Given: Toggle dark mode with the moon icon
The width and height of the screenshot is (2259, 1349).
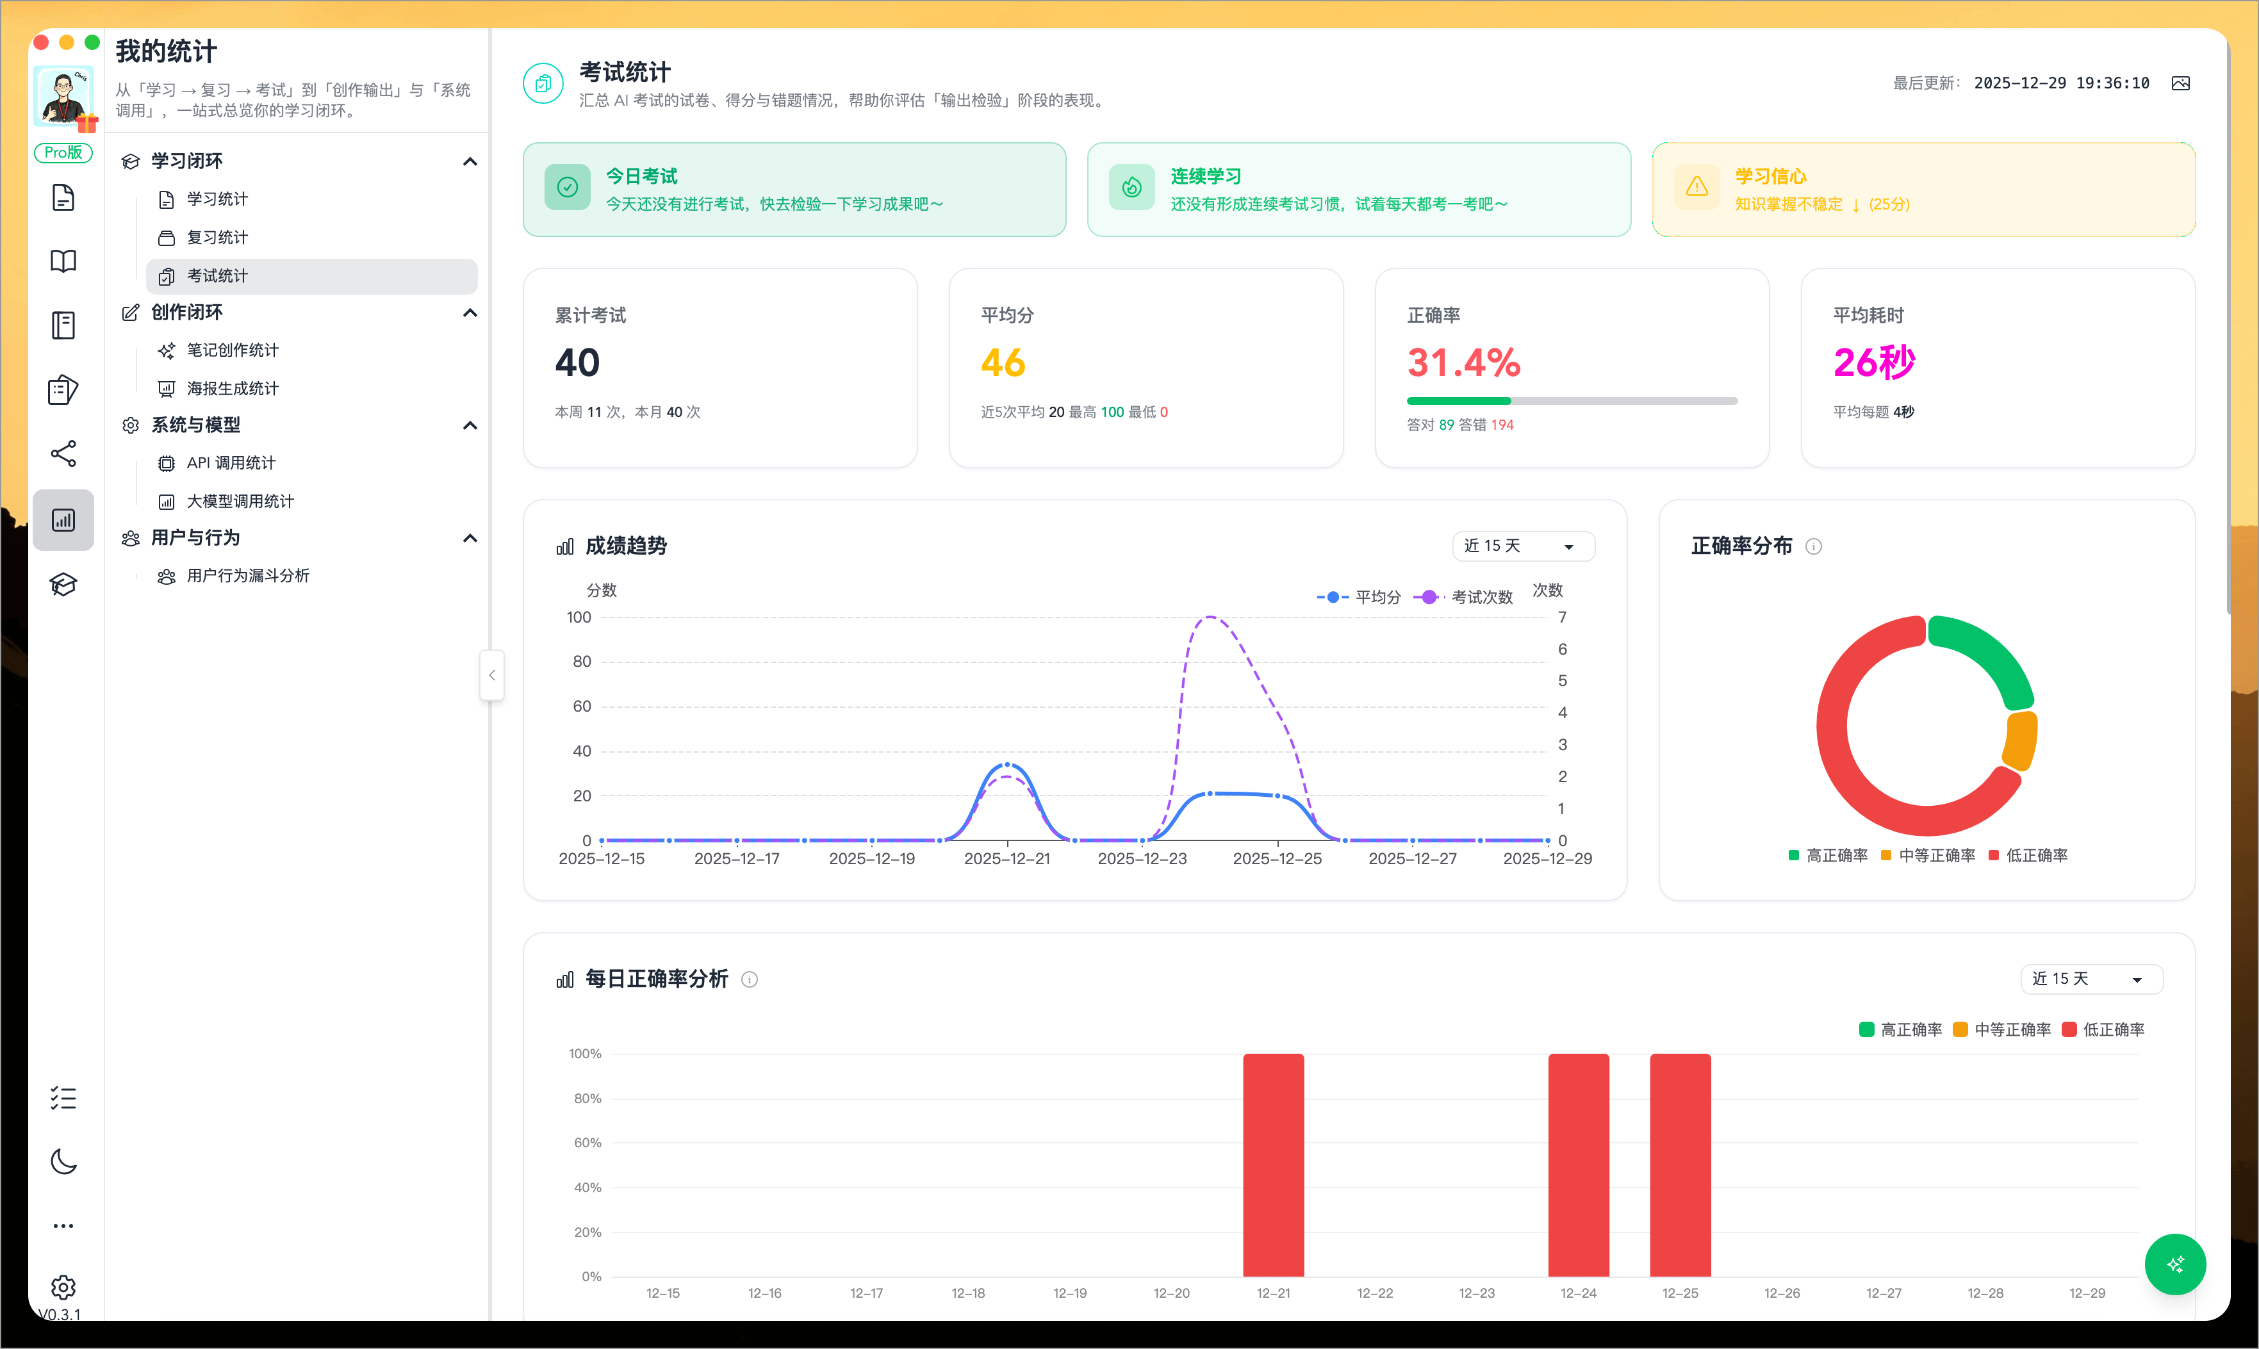Looking at the screenshot, I should [63, 1162].
